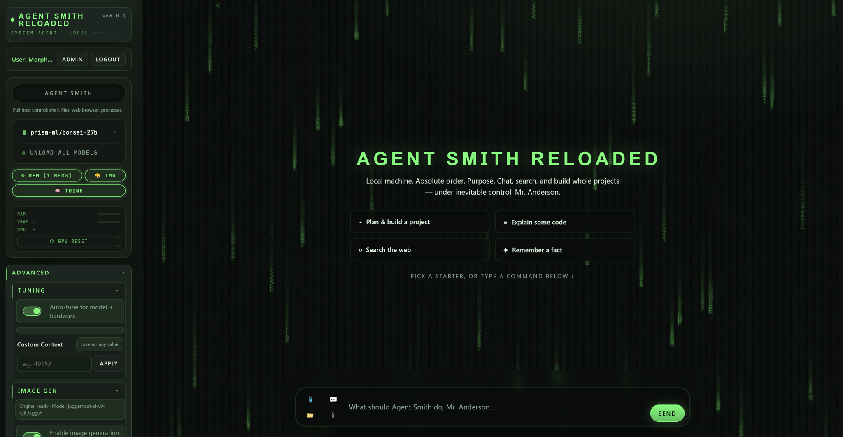Toggle the Enable image generation switch

32,434
